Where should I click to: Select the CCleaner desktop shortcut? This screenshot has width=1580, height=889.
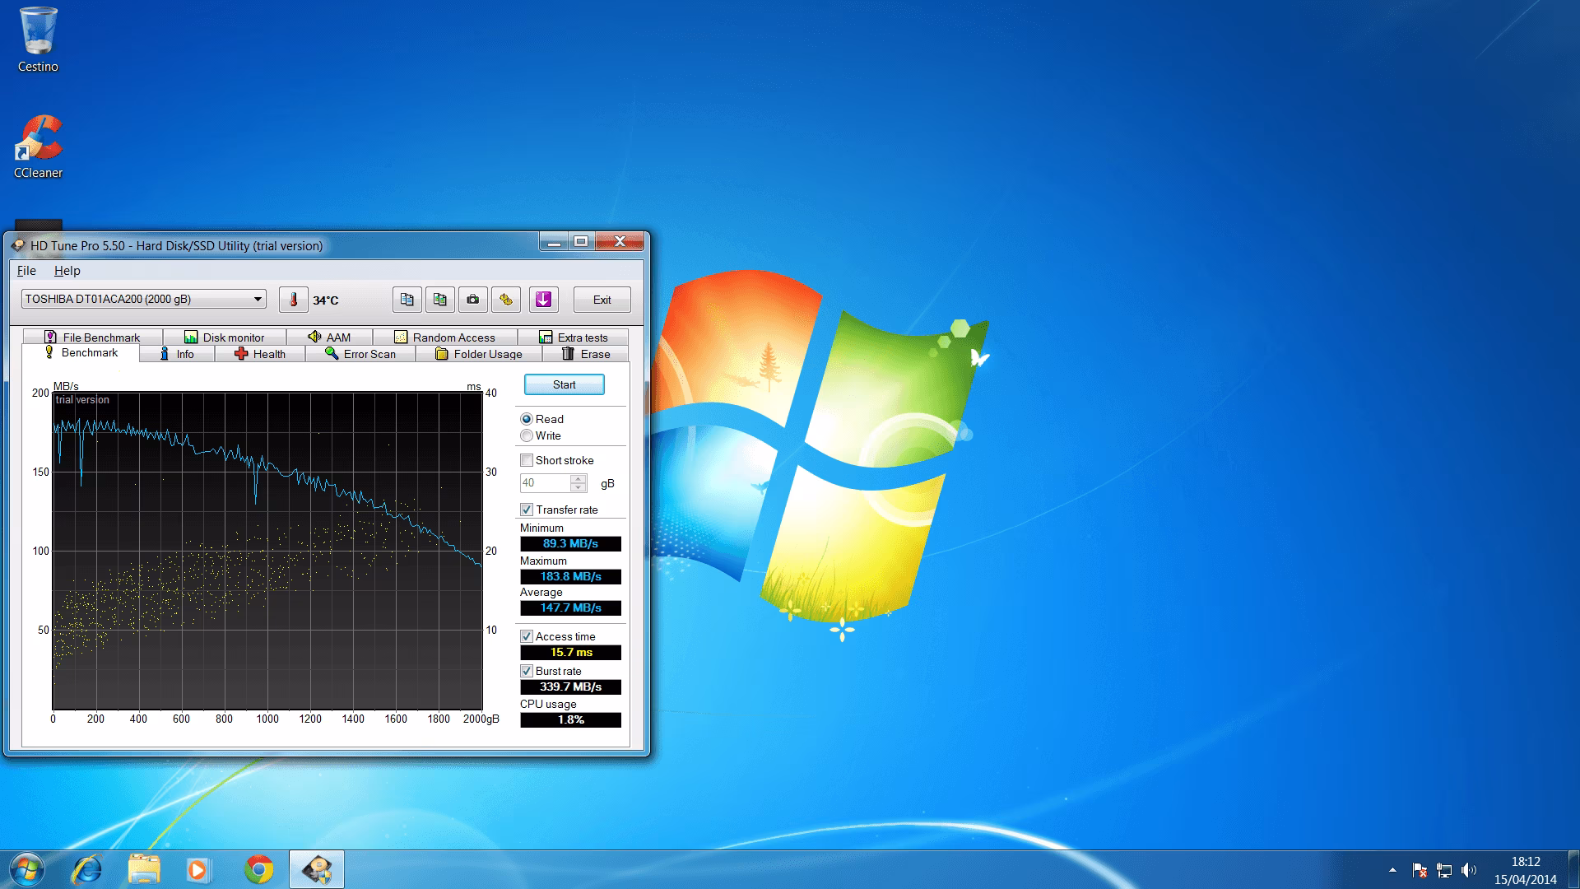(38, 147)
